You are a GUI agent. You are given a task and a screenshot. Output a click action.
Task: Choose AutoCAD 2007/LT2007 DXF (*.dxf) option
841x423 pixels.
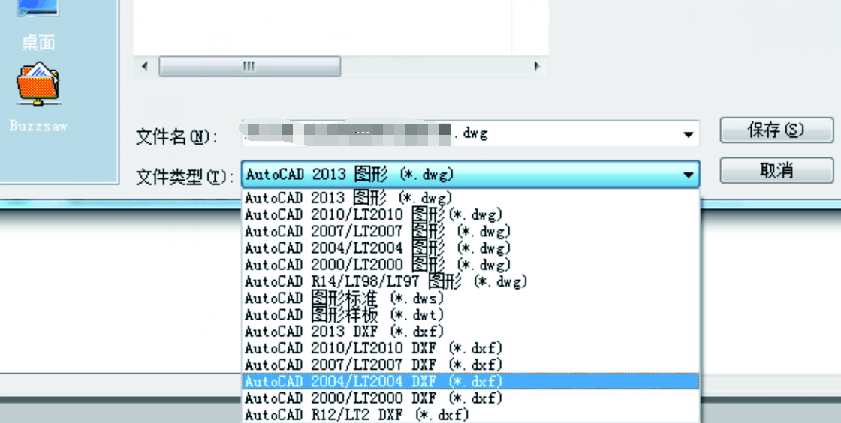[x=471, y=364]
